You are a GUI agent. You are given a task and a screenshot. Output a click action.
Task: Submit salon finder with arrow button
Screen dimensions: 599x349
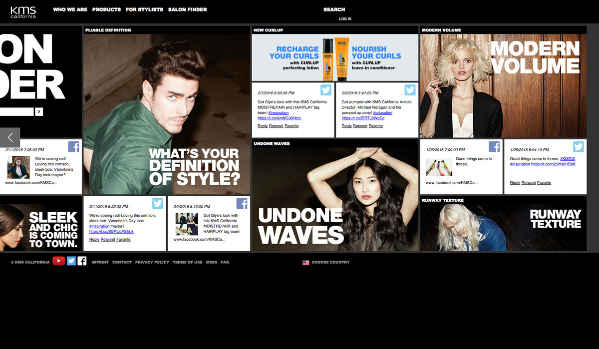tap(39, 112)
